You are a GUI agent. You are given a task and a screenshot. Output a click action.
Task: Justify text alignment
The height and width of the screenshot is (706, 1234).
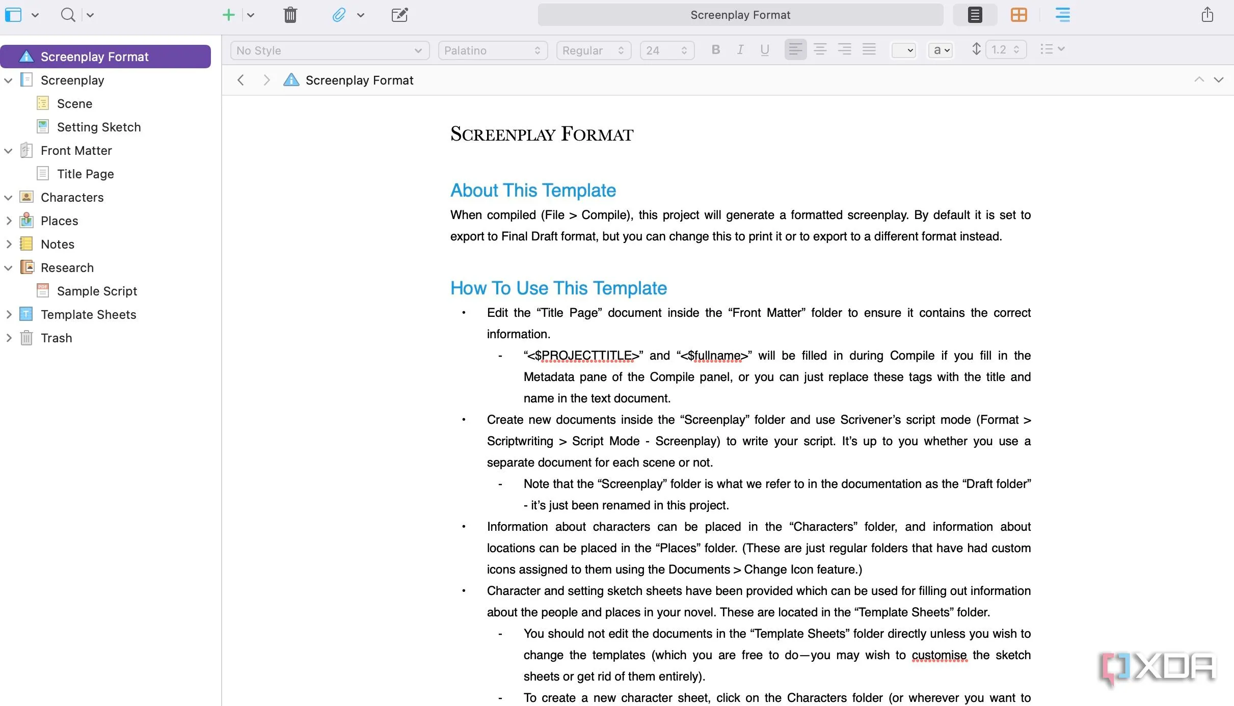tap(869, 49)
